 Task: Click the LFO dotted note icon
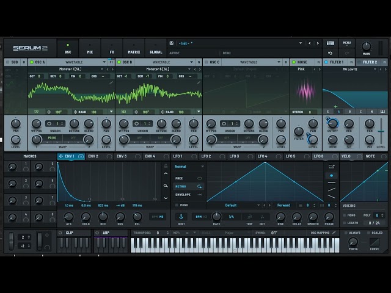pyautogui.click(x=262, y=217)
